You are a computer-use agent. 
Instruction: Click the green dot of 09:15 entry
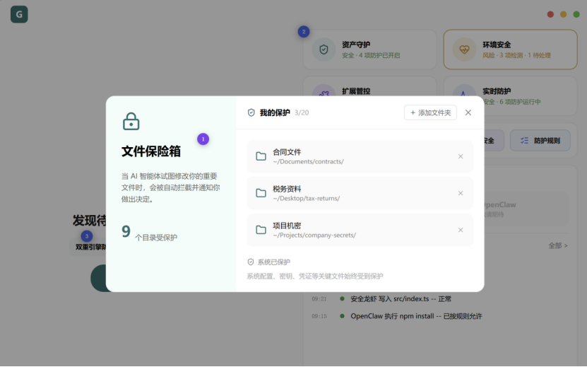coord(342,316)
